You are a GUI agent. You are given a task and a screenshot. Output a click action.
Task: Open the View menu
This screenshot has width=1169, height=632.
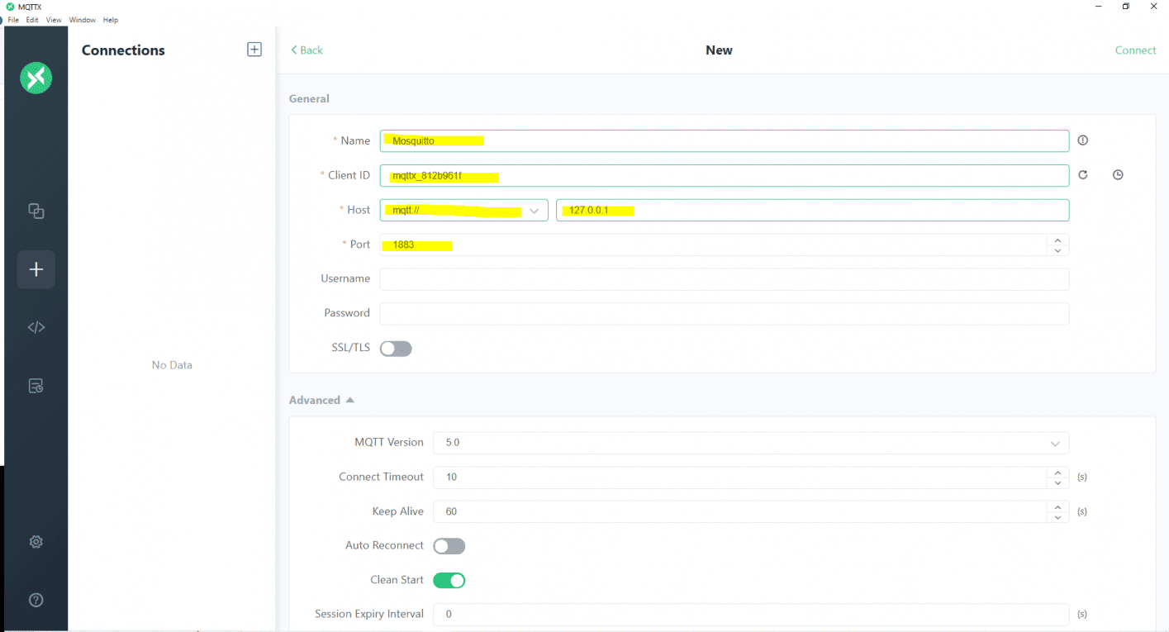[x=54, y=20]
